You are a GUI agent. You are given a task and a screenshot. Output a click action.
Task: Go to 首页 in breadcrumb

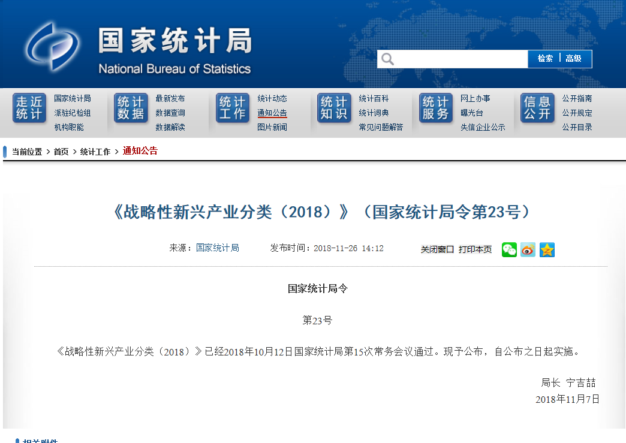(61, 152)
